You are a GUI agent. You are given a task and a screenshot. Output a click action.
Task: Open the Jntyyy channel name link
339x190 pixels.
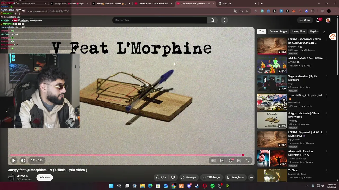click(21, 176)
